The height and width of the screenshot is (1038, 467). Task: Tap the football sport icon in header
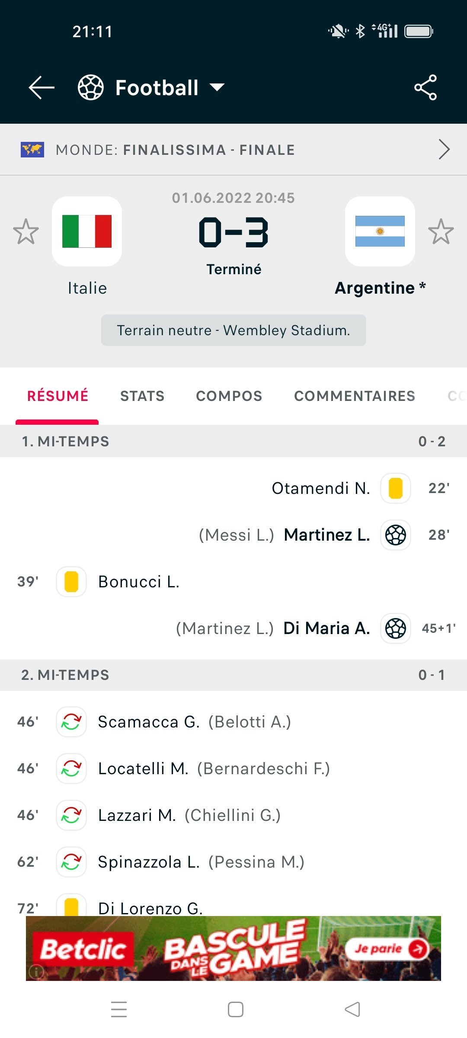pyautogui.click(x=91, y=87)
